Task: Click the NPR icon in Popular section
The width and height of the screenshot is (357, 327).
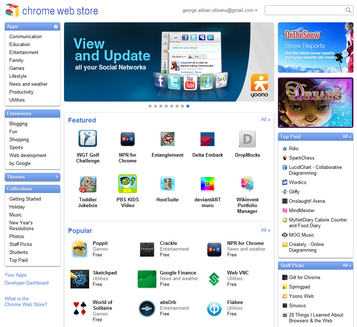Action: pyautogui.click(x=214, y=249)
